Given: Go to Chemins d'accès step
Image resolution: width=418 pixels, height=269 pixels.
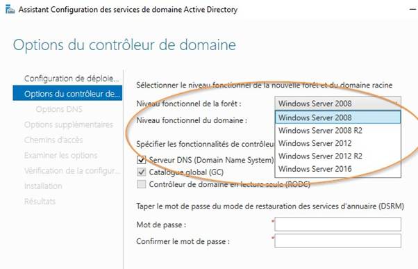Looking at the screenshot, I should pyautogui.click(x=53, y=140).
